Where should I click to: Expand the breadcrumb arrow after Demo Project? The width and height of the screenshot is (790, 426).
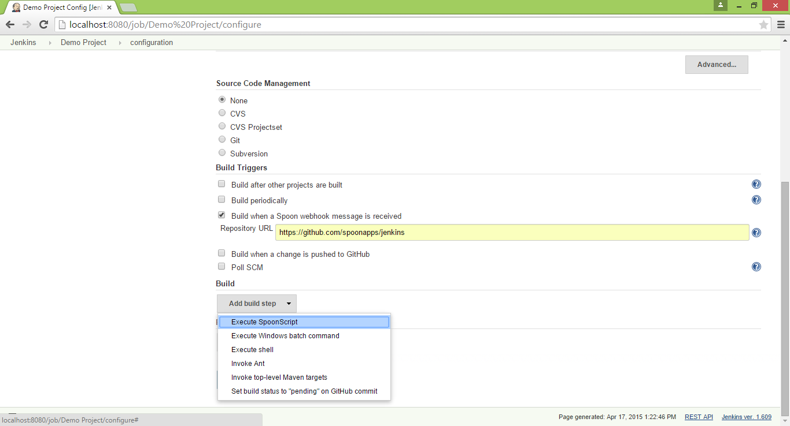(120, 43)
